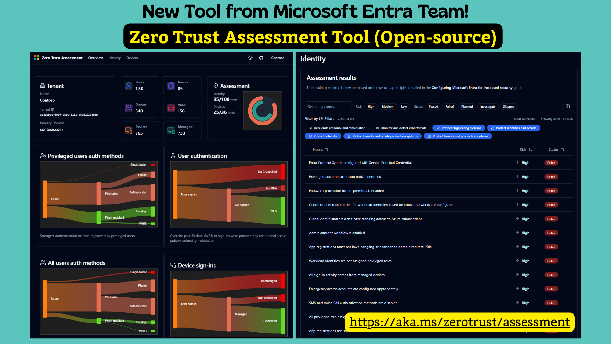The width and height of the screenshot is (611, 344).
Task: Toggle Accelerate response and remediation pillar
Action: pos(337,128)
